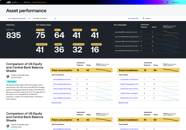Click the magnifier icon in the search box
186x130 pixels.
coord(144,19)
